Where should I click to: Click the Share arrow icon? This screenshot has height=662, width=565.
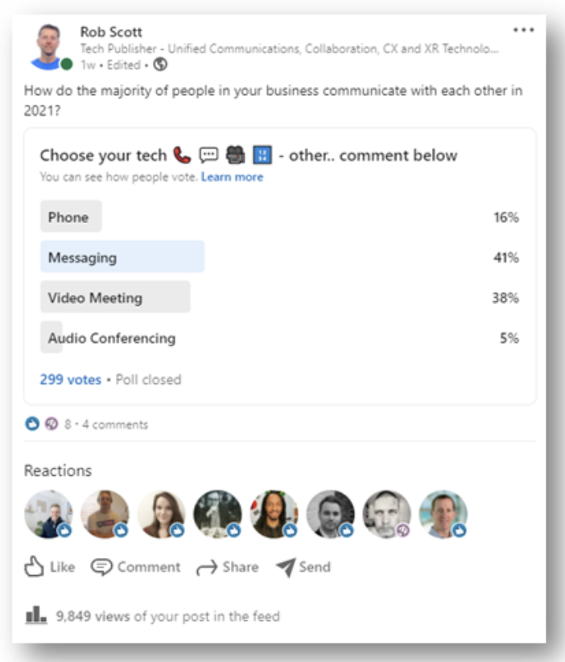pos(208,568)
